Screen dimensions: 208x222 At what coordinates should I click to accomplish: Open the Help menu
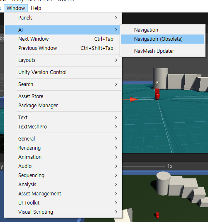pyautogui.click(x=36, y=8)
